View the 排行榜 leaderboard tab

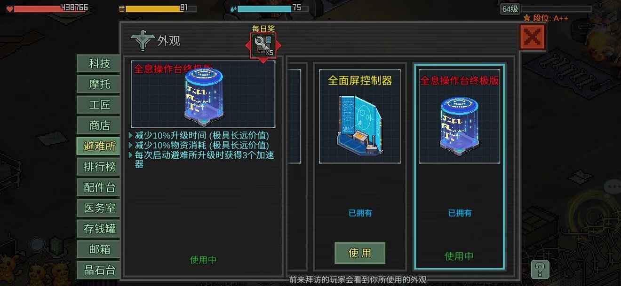99,167
